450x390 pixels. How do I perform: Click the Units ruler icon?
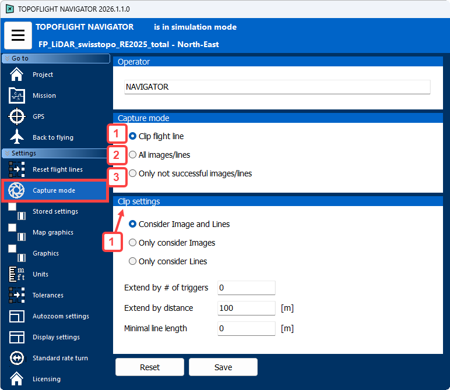[17, 274]
